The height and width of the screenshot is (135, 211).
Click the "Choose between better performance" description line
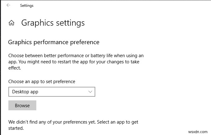(76, 56)
